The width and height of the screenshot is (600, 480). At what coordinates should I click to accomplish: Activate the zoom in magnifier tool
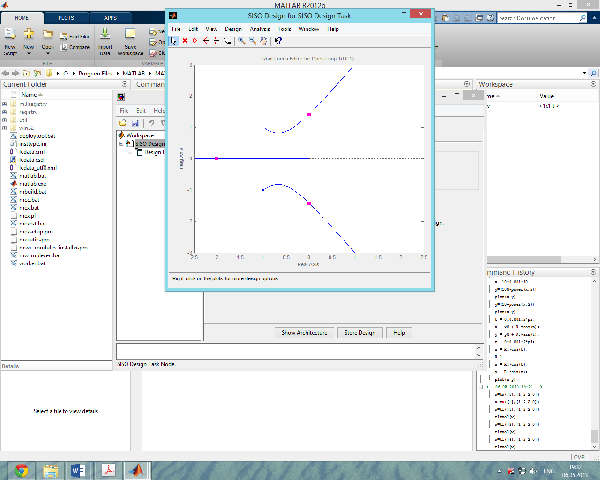pos(242,41)
